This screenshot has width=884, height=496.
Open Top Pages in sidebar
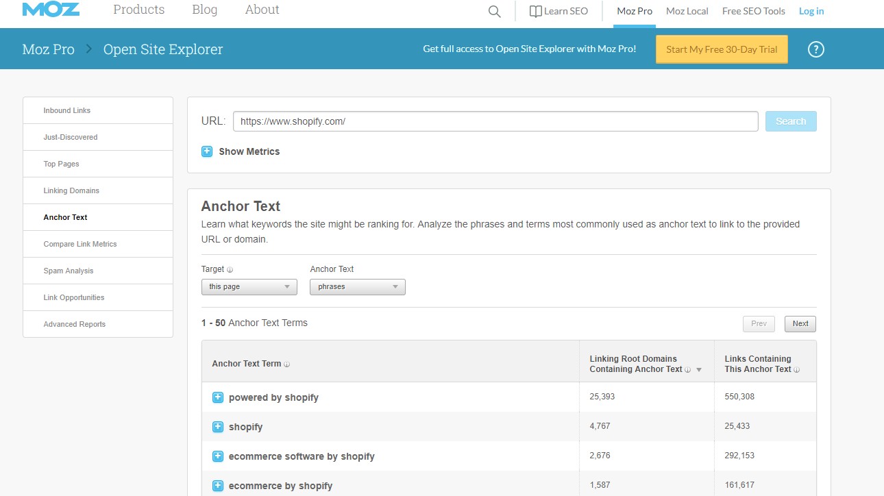click(98, 164)
